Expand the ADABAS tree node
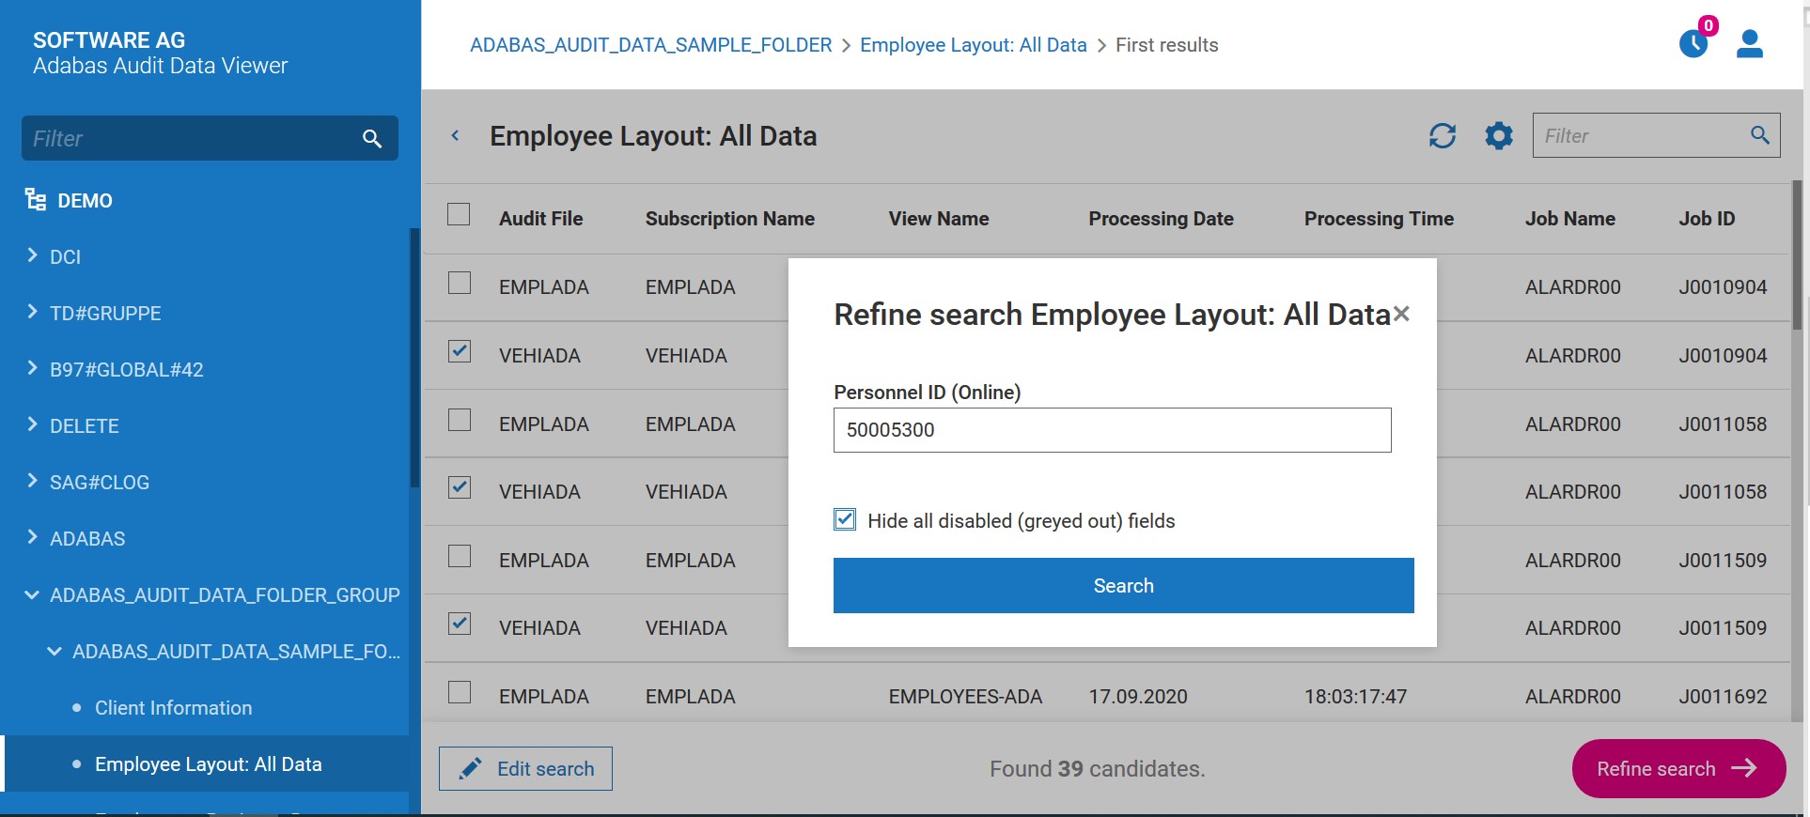The width and height of the screenshot is (1810, 817). 32,537
